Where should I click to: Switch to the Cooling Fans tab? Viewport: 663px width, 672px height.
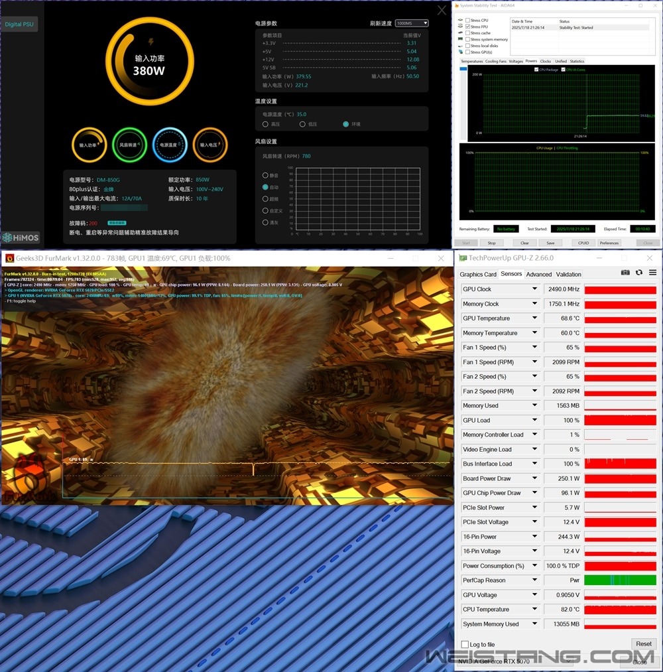pos(495,61)
